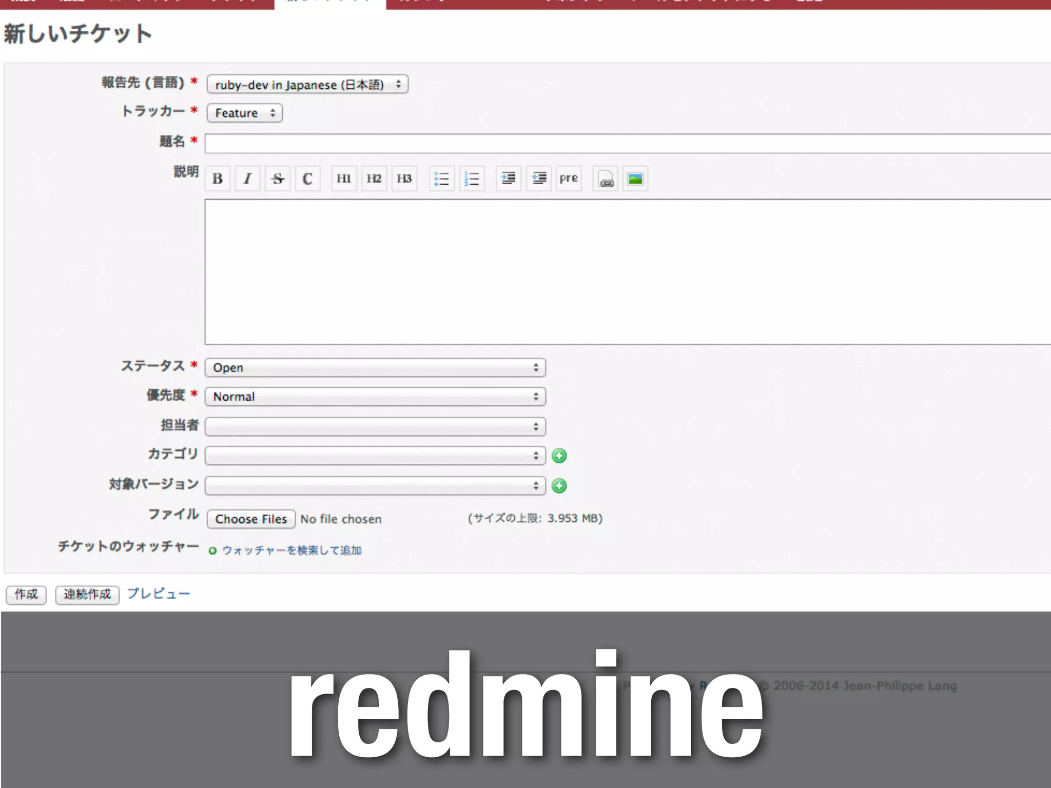Viewport: 1051px width, 788px height.
Task: Remove block quote indent
Action: pos(539,179)
